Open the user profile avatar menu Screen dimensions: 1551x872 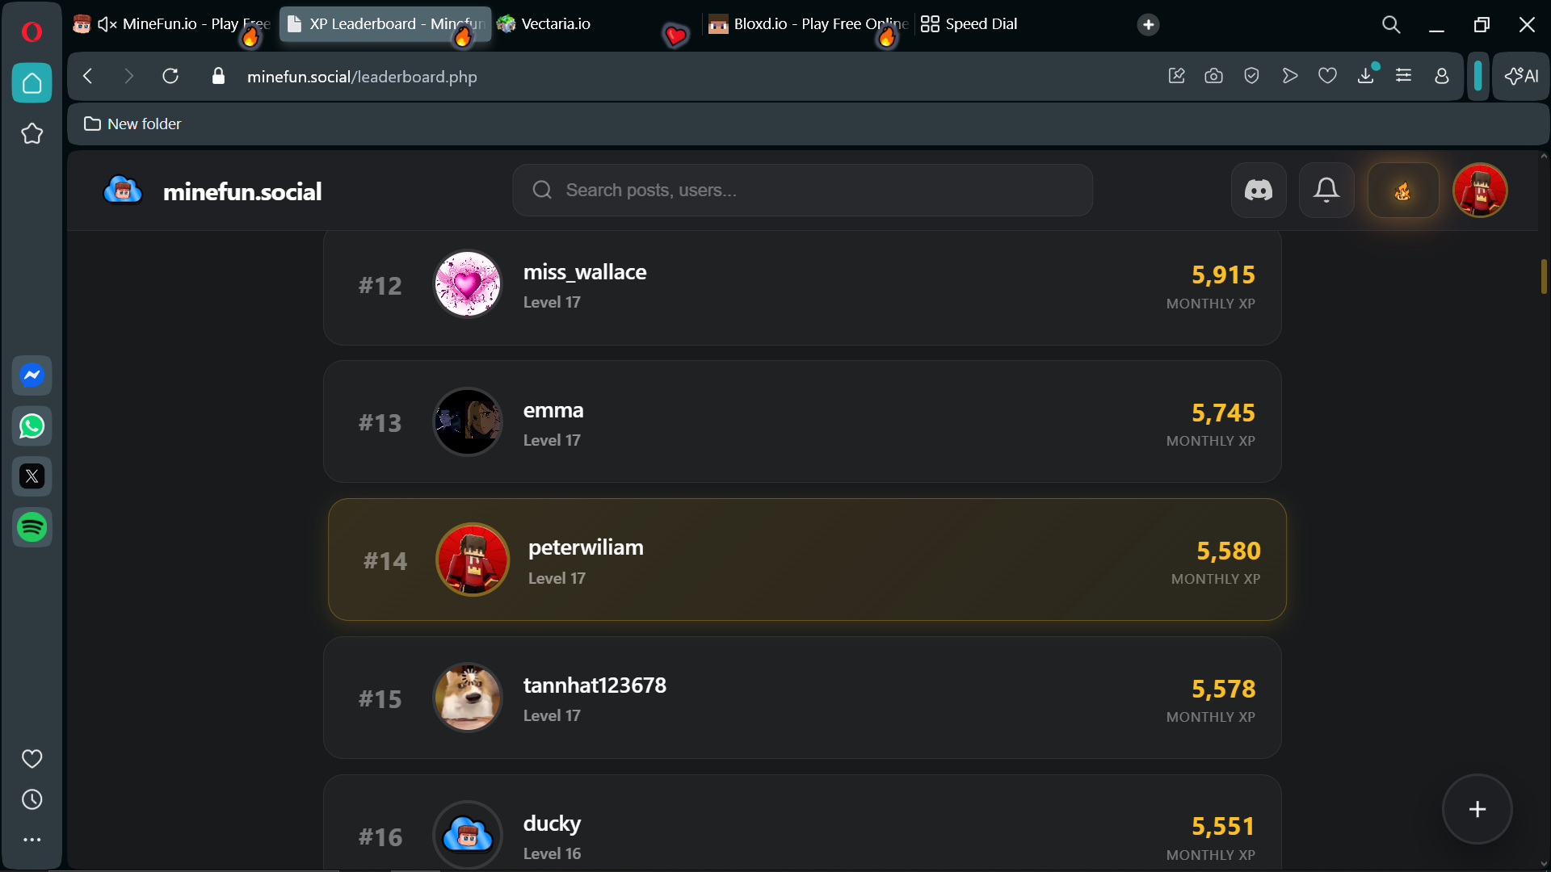pyautogui.click(x=1479, y=191)
